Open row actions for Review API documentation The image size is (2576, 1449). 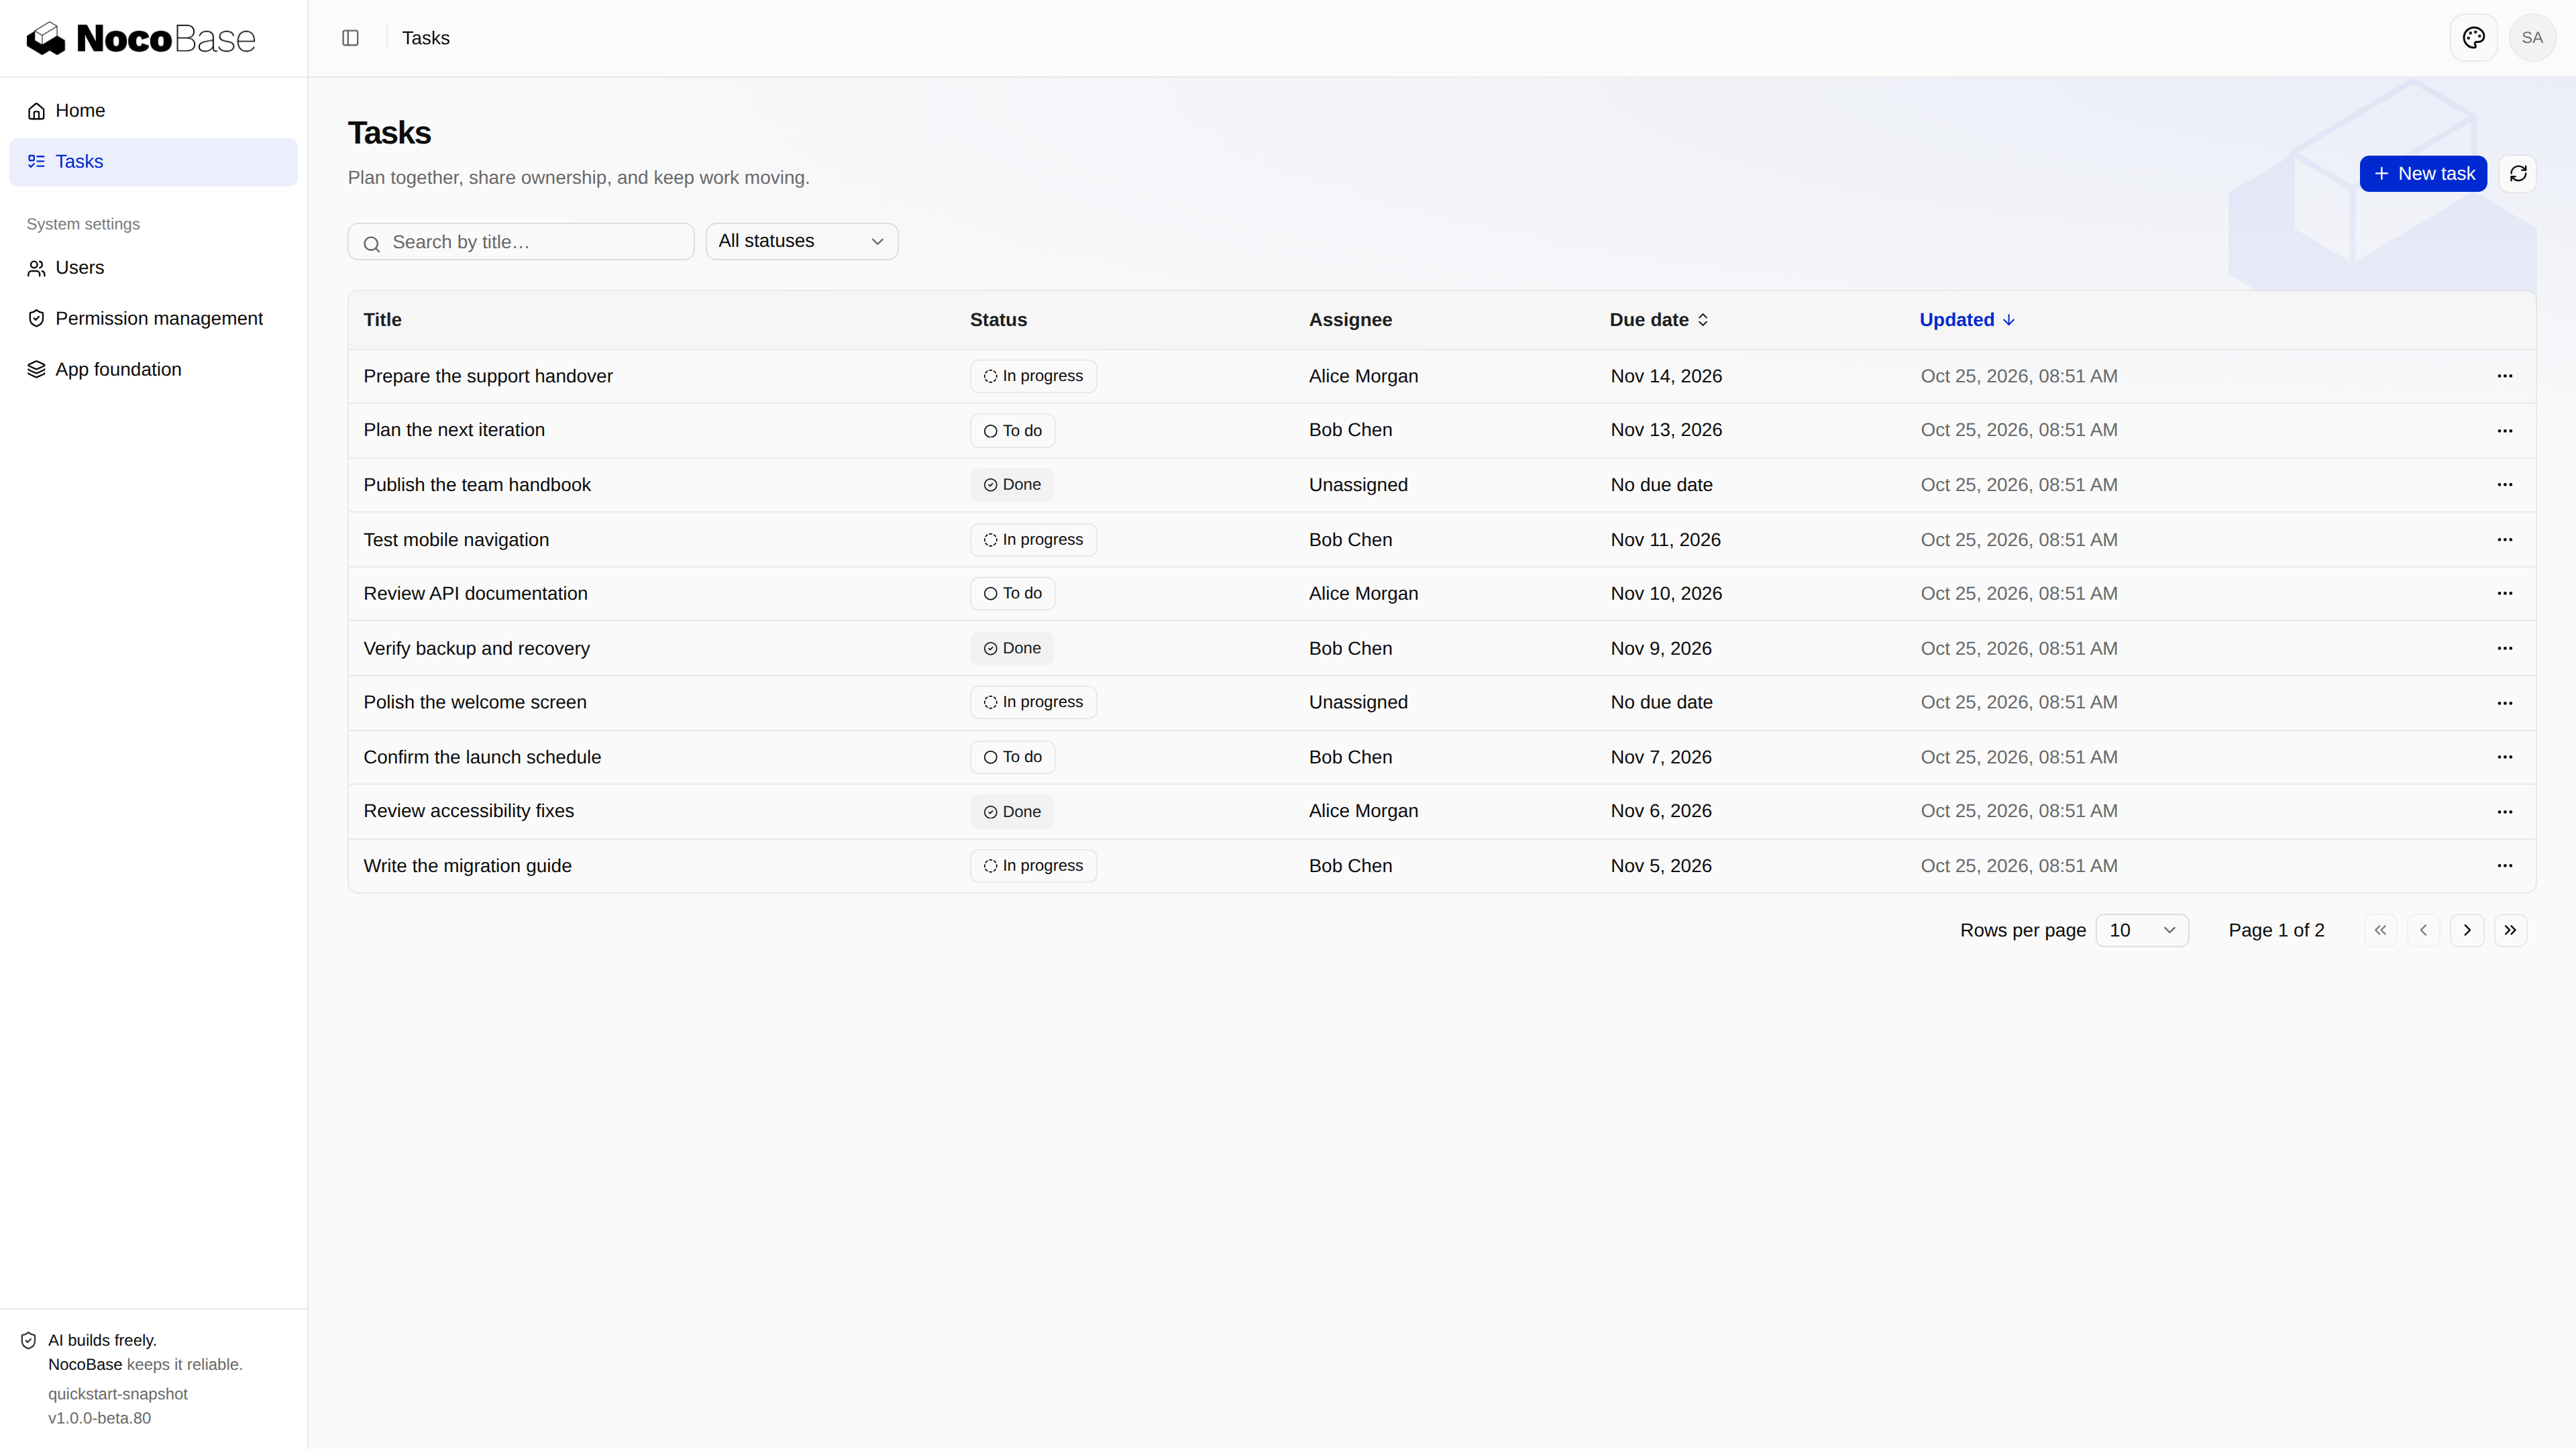coord(2504,594)
